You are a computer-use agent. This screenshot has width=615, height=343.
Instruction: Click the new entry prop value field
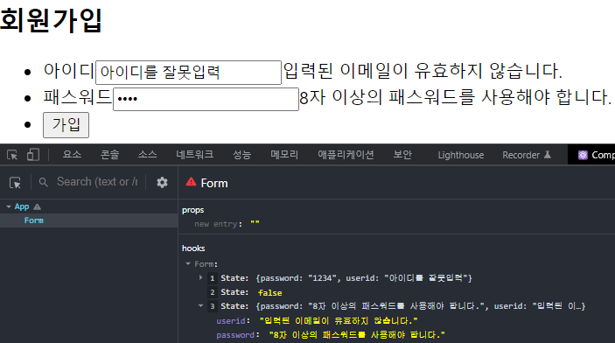(x=255, y=224)
